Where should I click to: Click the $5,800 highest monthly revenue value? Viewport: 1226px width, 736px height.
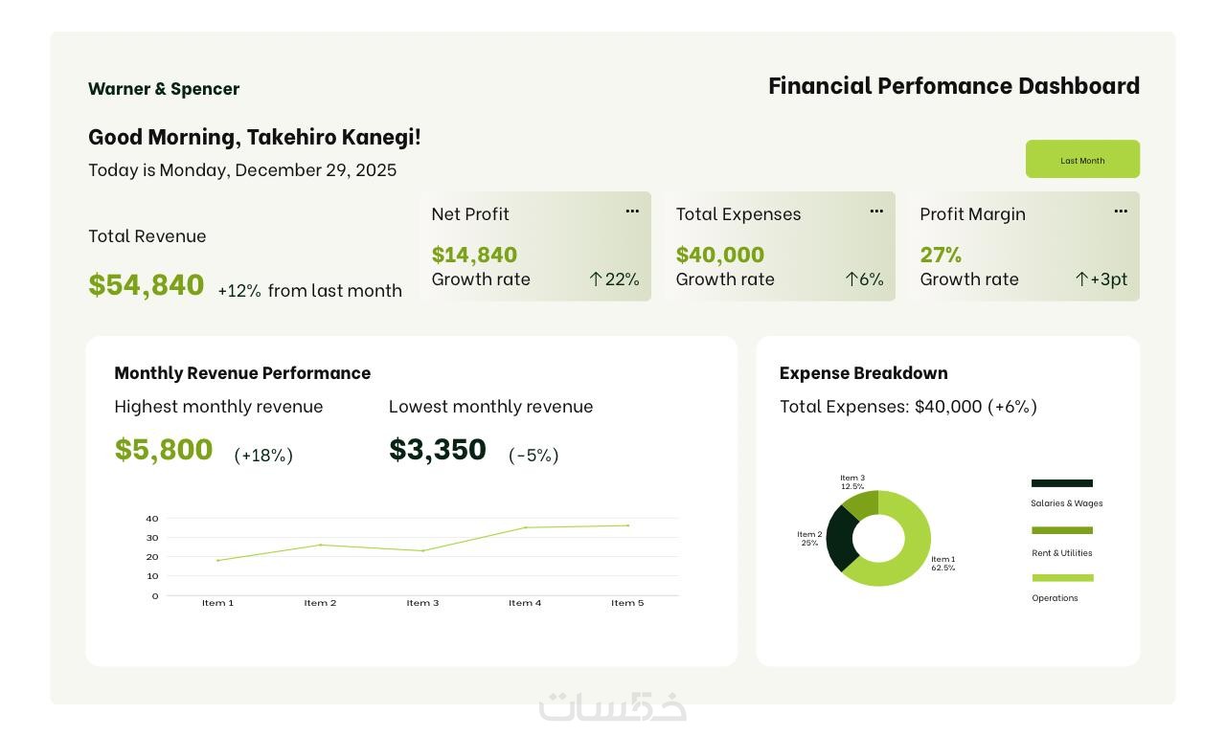click(x=164, y=449)
